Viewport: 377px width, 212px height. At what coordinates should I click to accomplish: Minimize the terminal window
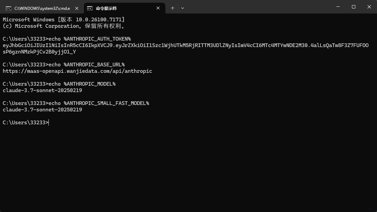click(x=338, y=7)
